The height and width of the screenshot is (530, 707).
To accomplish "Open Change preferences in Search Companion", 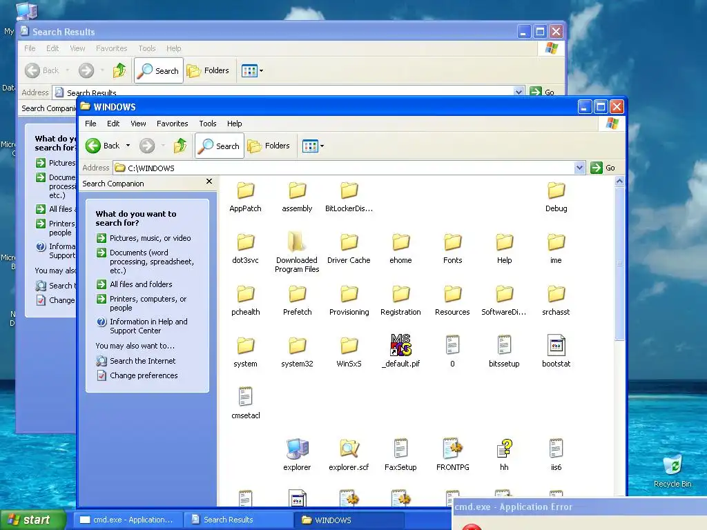I will (x=144, y=375).
